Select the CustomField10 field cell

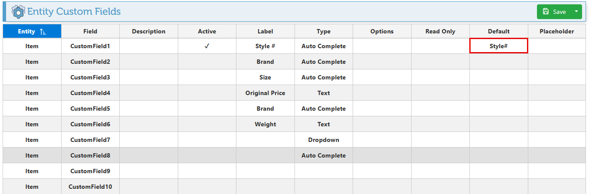click(90, 187)
